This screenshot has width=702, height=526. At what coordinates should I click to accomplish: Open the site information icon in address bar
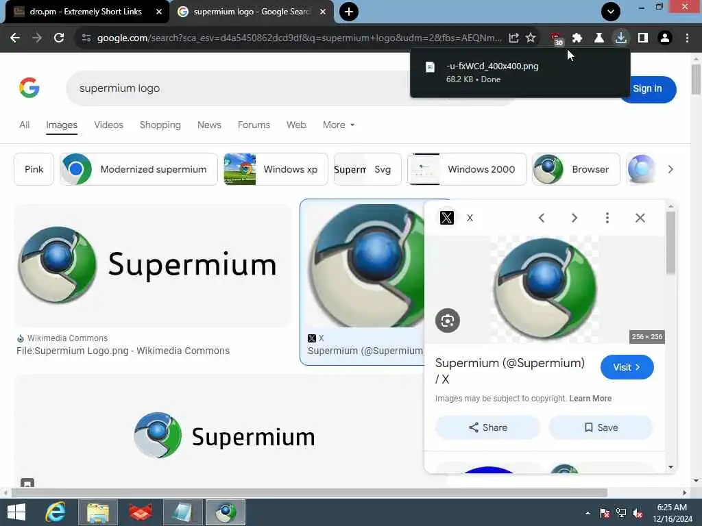[86, 38]
